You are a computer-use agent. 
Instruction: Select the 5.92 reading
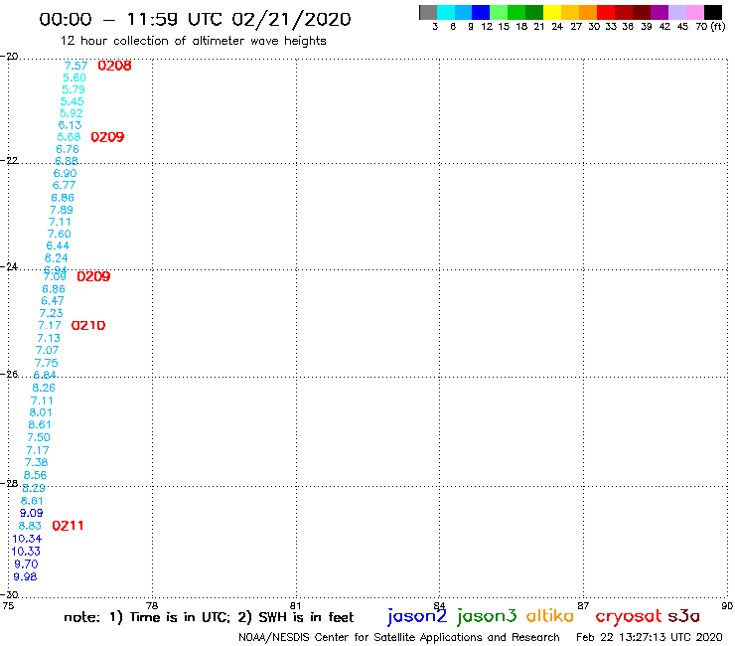[x=72, y=113]
